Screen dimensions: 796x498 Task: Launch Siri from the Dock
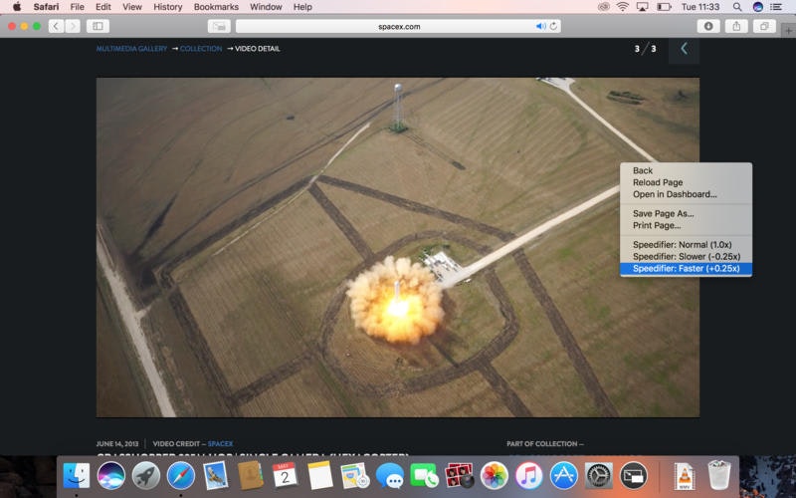tap(111, 476)
